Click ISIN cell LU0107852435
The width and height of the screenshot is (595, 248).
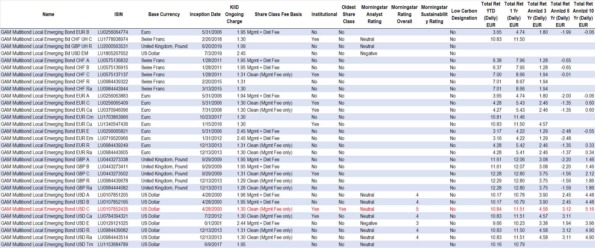[113, 209]
